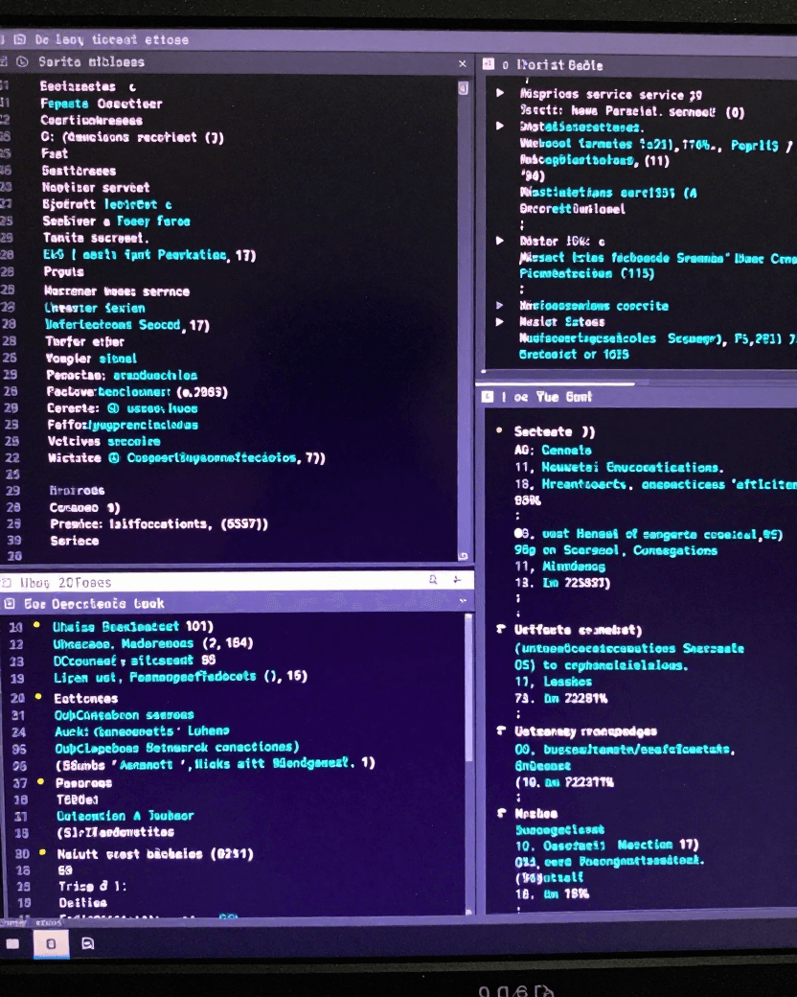Click line "Deities" at line 18
Viewport: 797px width, 997px height.
(x=82, y=902)
